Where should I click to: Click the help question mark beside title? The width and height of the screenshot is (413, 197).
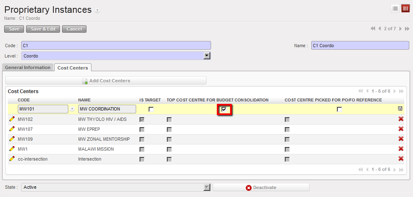click(97, 11)
